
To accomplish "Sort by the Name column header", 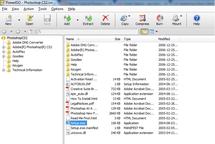I will 82,39.
